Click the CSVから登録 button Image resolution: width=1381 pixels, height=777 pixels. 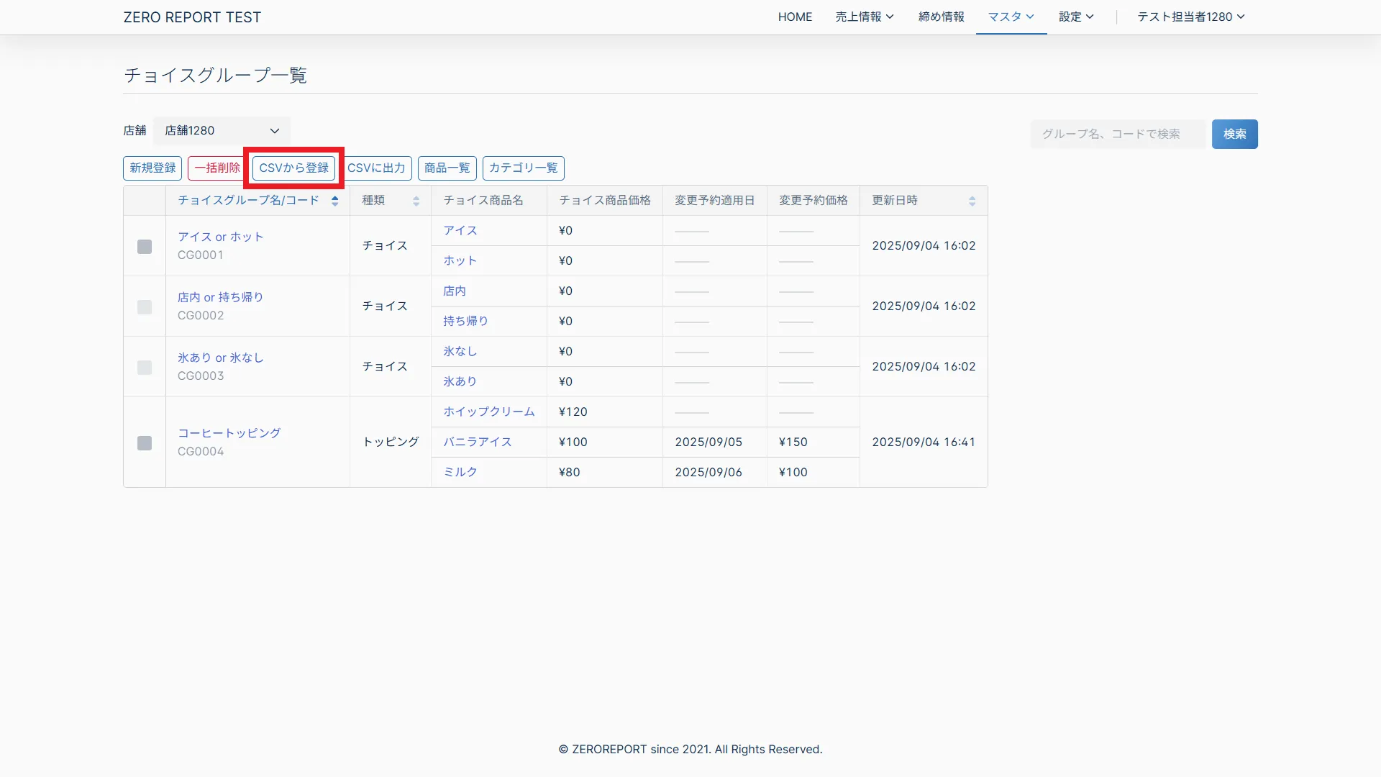[293, 168]
